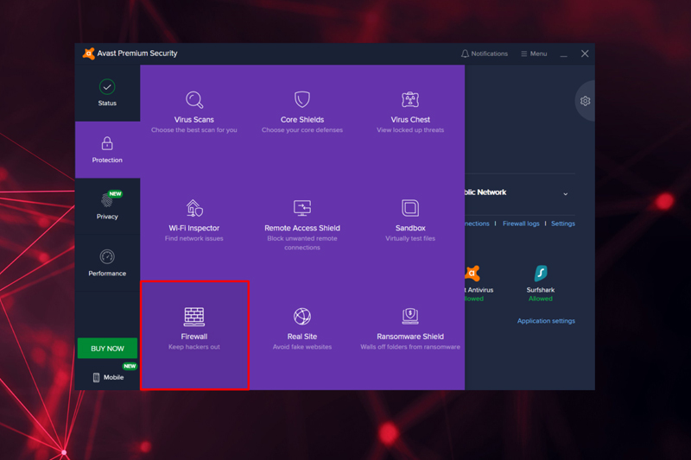Open the Virus Chest icon

pos(409,99)
